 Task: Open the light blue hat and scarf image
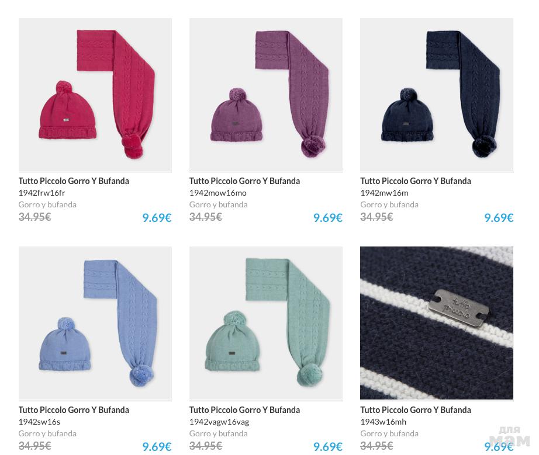[x=95, y=323]
